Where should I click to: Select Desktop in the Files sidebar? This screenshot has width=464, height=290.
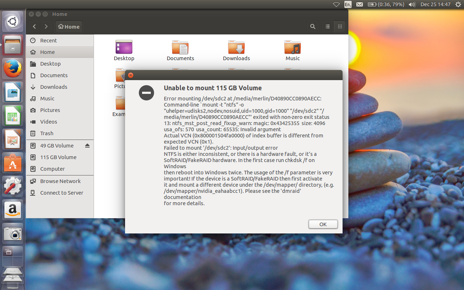tap(60, 64)
